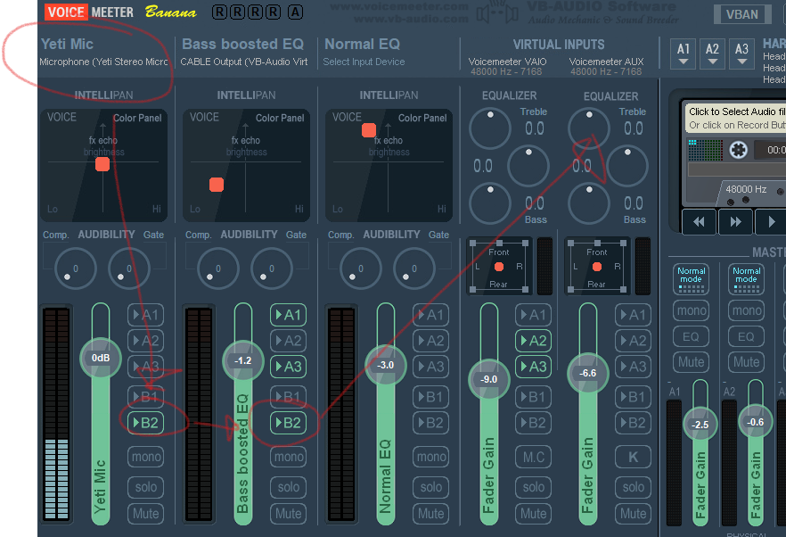Fast forward the cassette recorder
The height and width of the screenshot is (537, 786).
(x=735, y=221)
